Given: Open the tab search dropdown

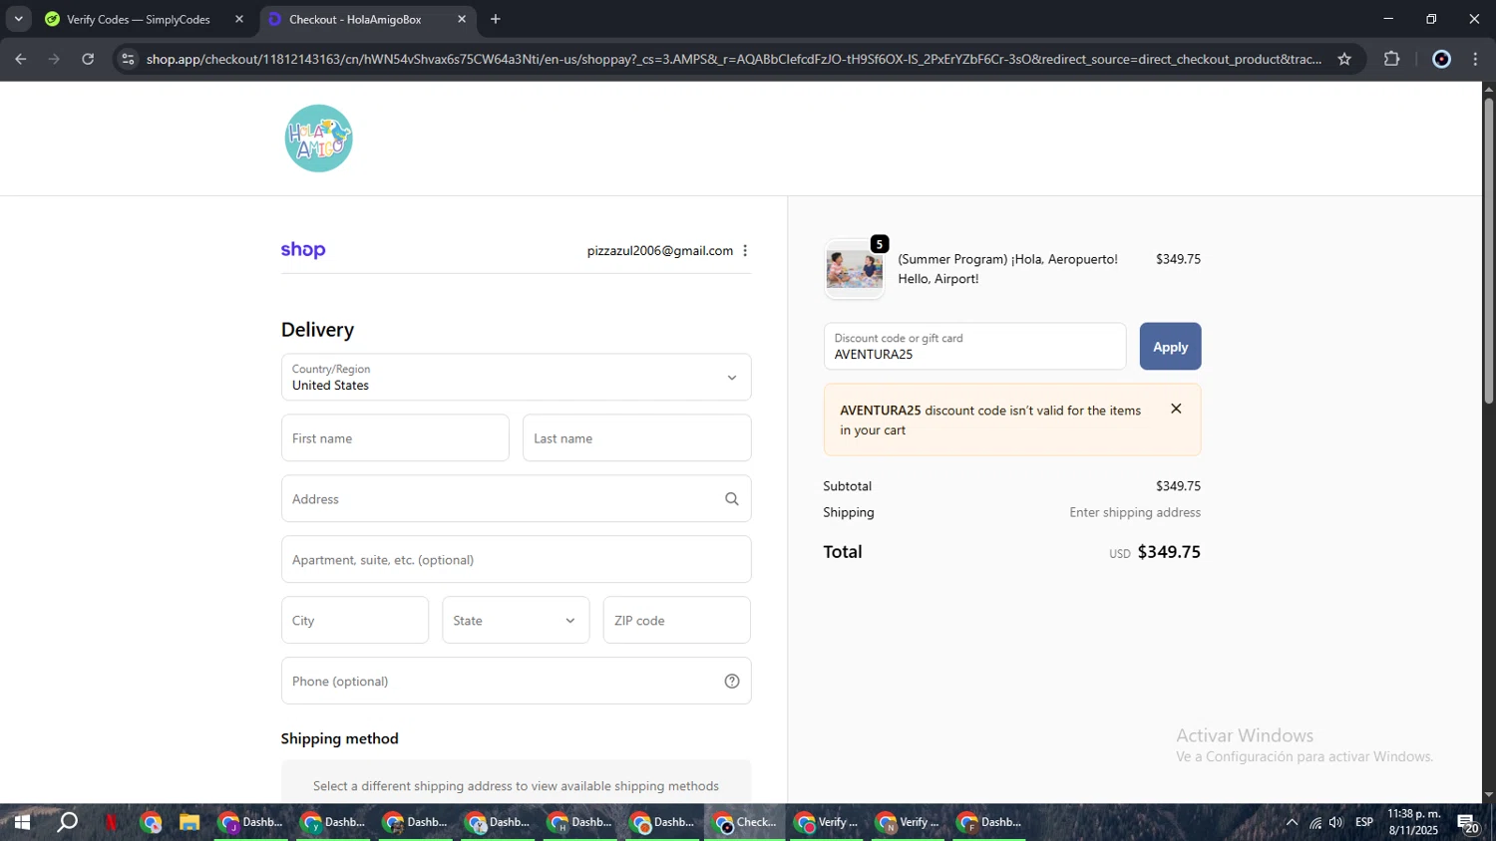Looking at the screenshot, I should point(18,19).
